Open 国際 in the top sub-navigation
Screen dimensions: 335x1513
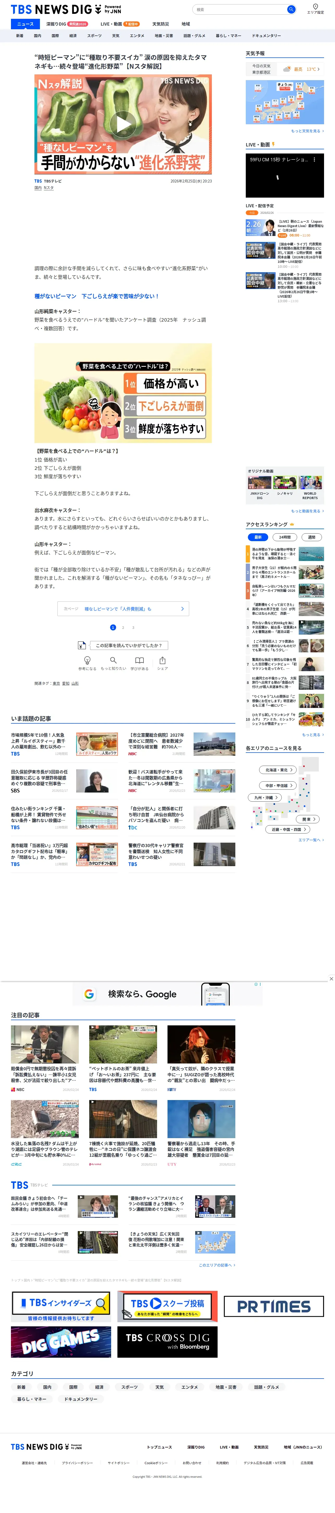coord(55,36)
